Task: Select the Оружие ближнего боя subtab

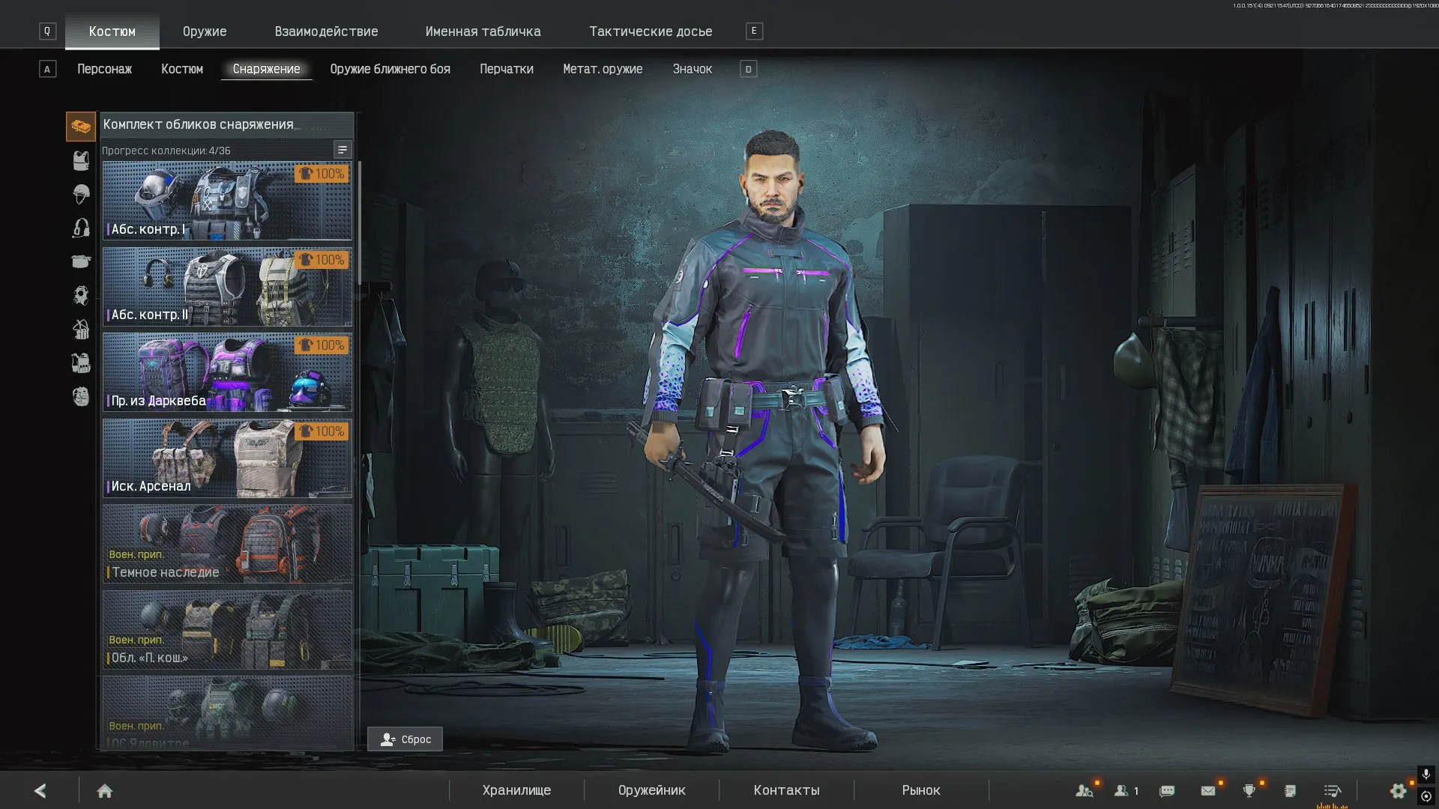Action: [x=390, y=69]
